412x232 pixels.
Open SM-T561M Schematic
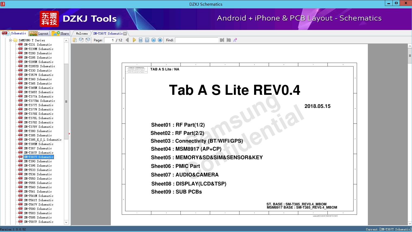click(x=38, y=196)
